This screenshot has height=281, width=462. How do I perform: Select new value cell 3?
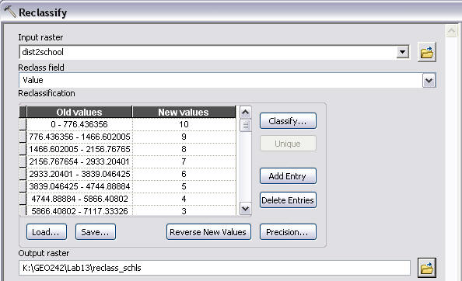click(x=184, y=211)
